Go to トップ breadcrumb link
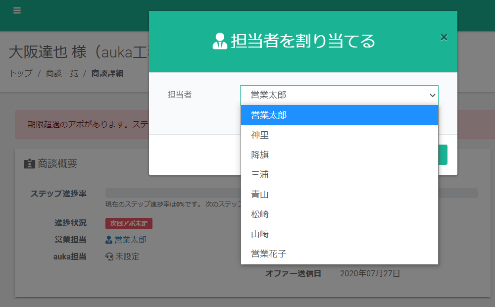This screenshot has height=307, width=495. [x=21, y=73]
